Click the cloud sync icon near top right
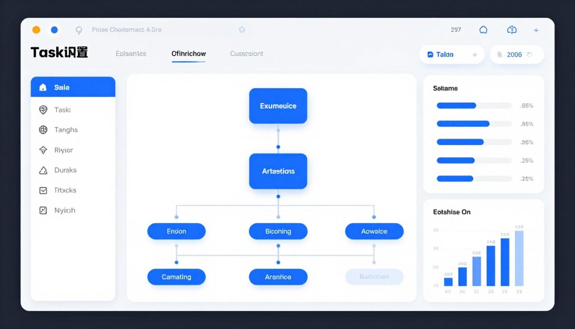The image size is (575, 329). 512,30
